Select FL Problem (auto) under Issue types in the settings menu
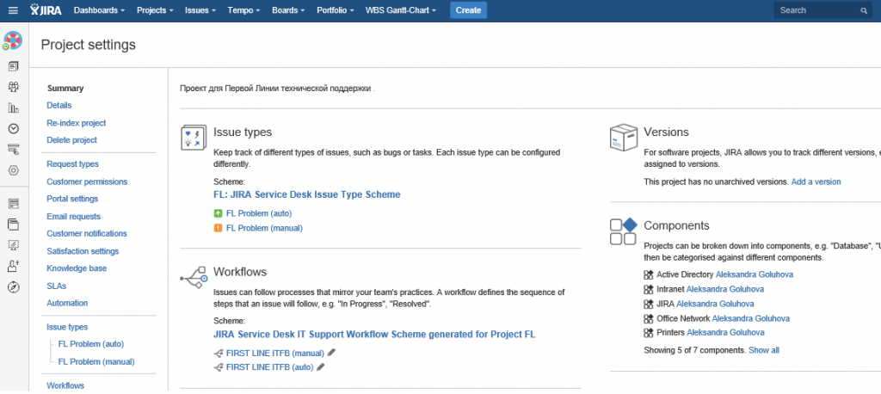 click(91, 344)
